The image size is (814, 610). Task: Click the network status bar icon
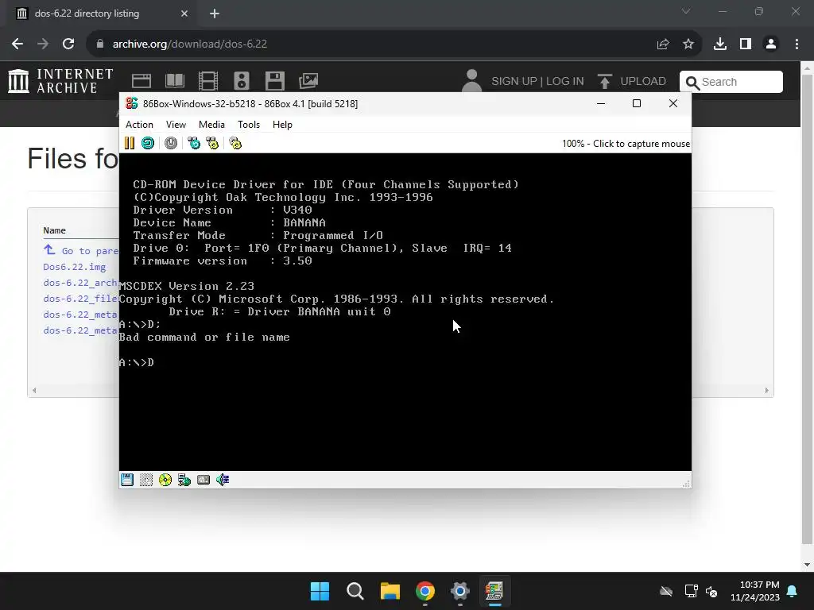point(184,480)
